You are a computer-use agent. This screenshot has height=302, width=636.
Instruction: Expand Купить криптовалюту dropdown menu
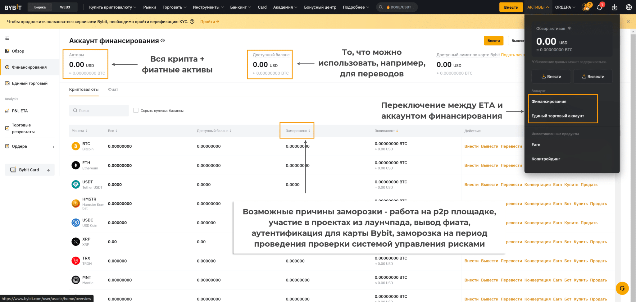click(112, 7)
